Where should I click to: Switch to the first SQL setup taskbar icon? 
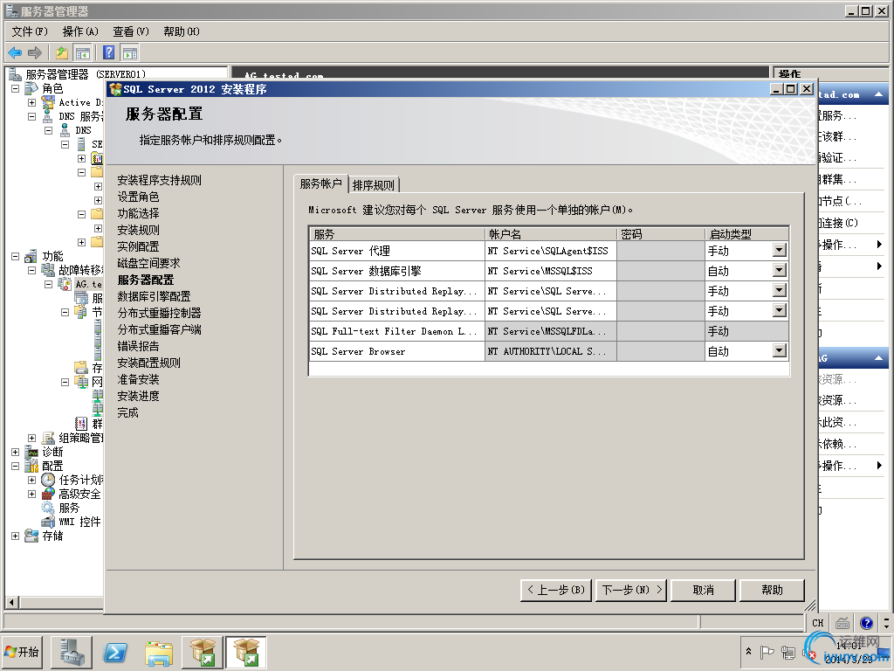tap(203, 652)
